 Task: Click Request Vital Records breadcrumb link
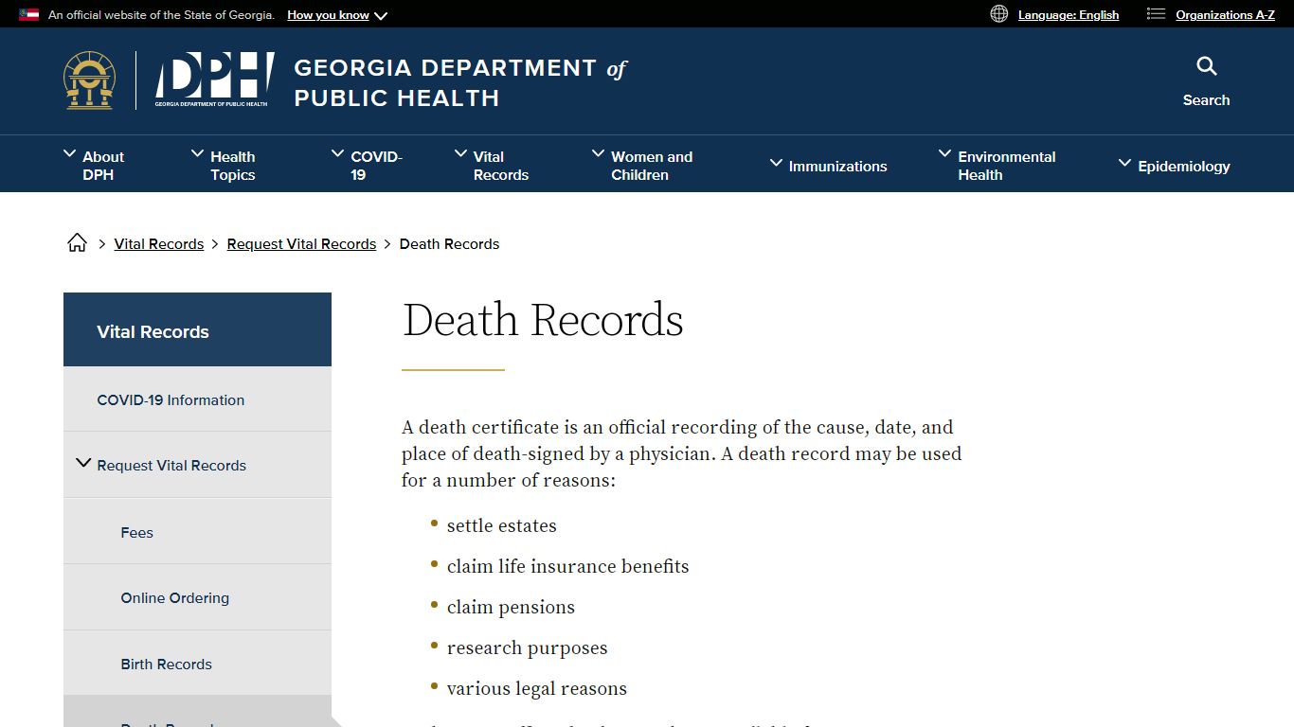point(301,244)
